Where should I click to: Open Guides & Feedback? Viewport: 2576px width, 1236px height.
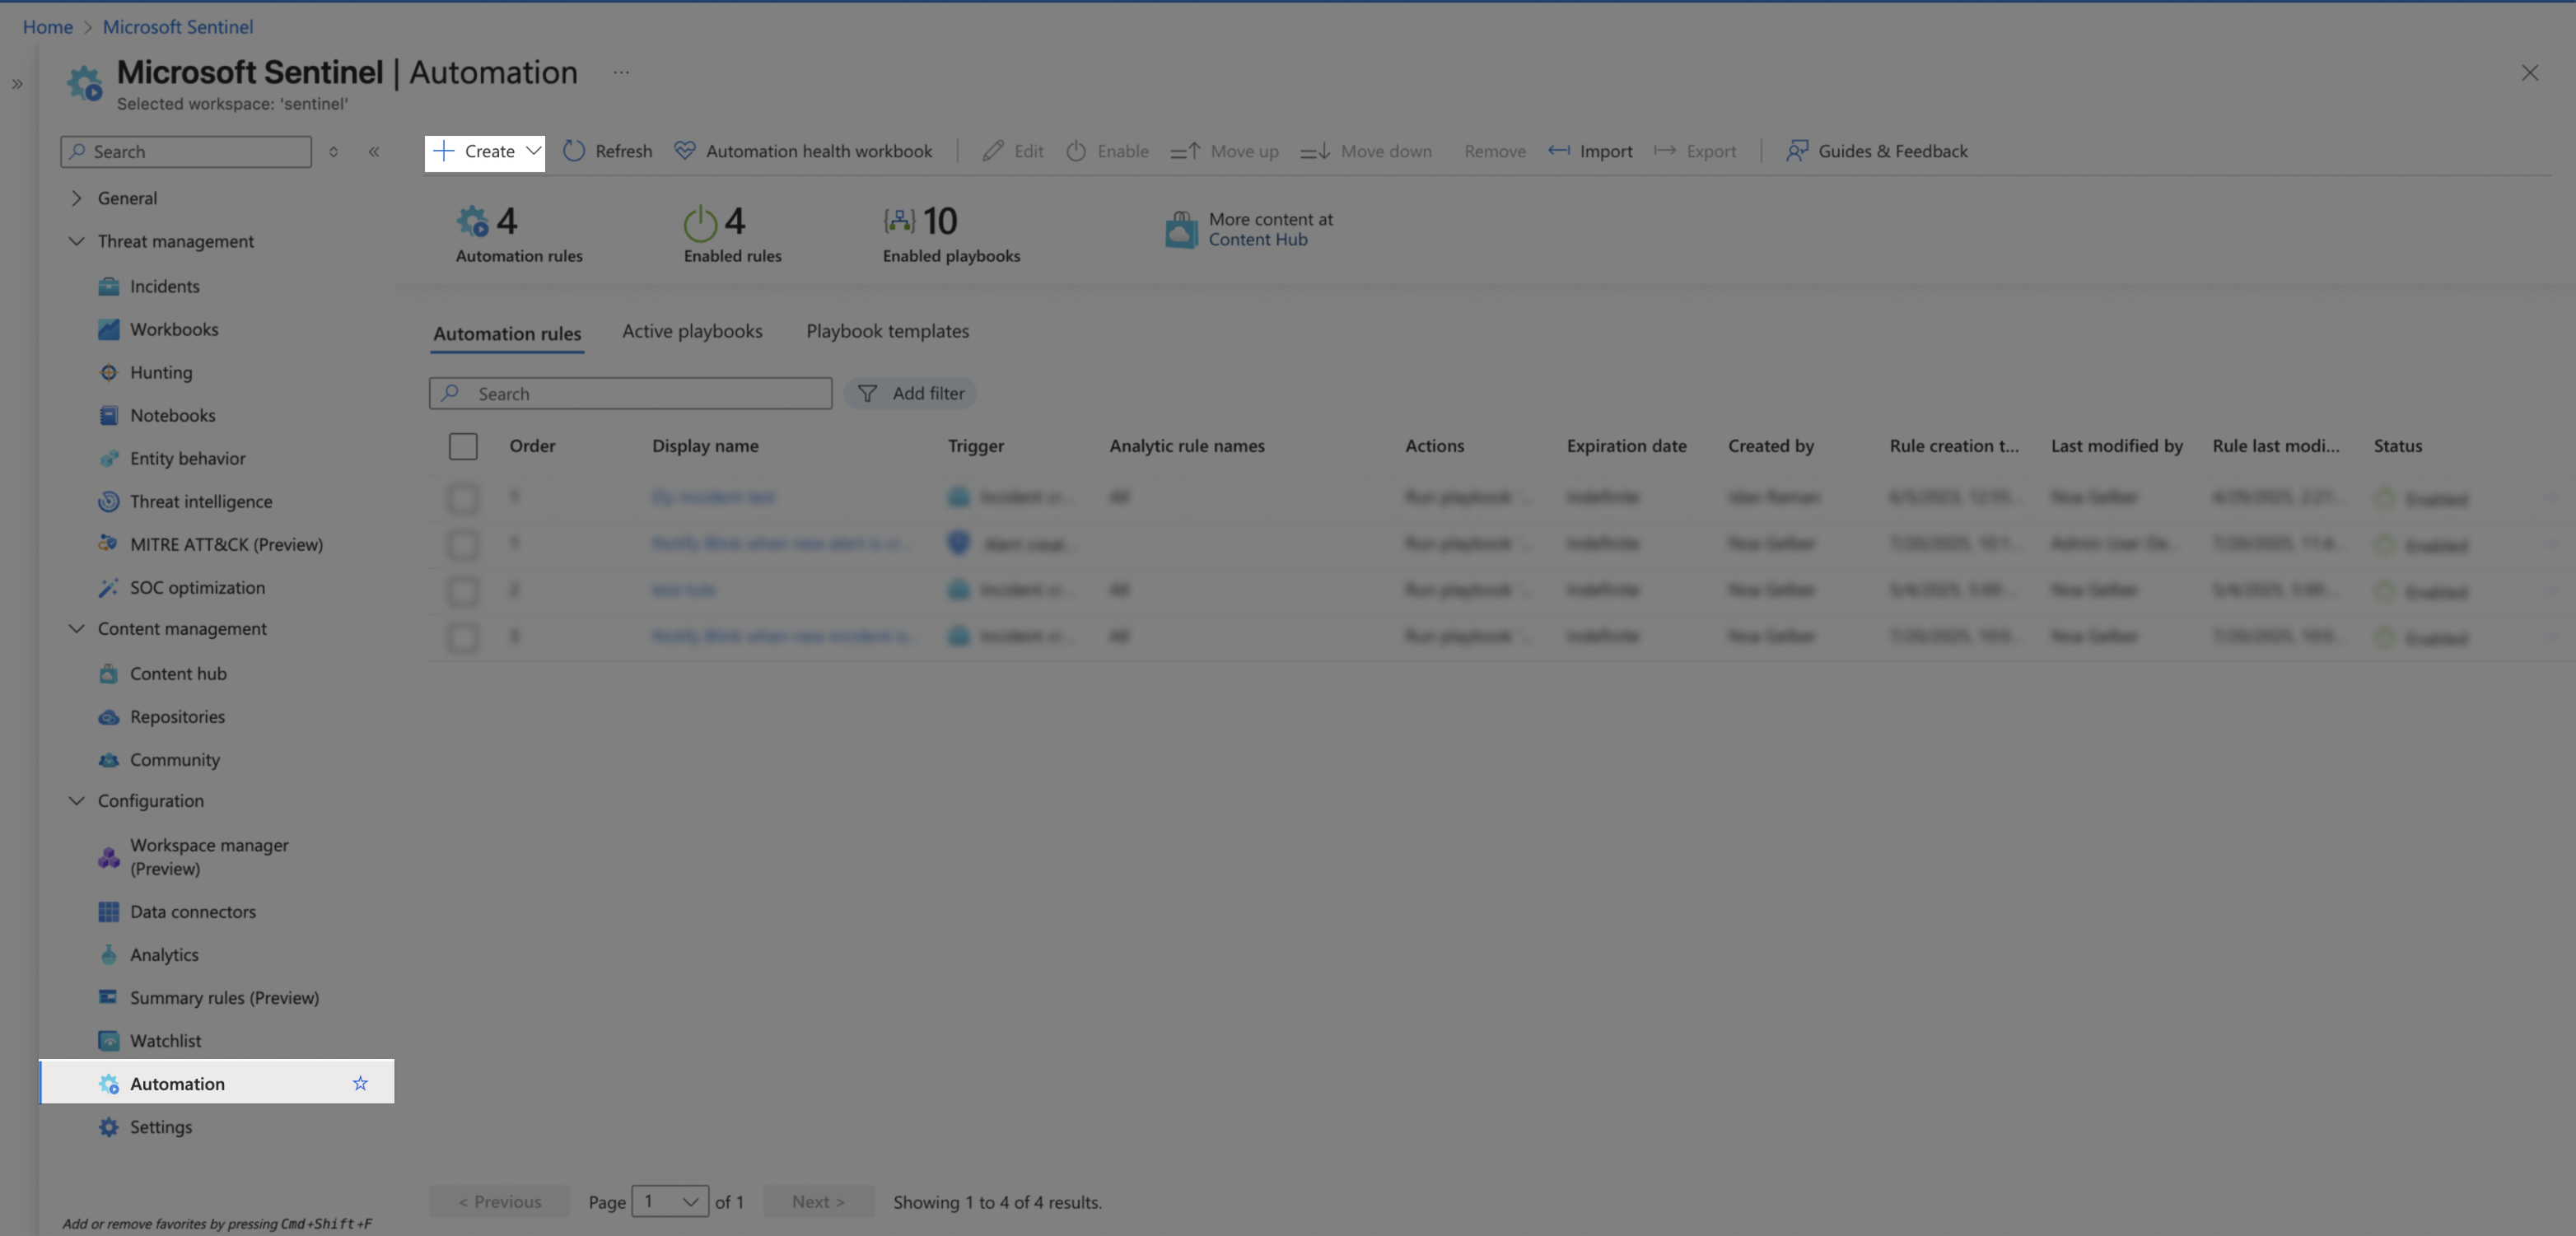(x=1876, y=151)
